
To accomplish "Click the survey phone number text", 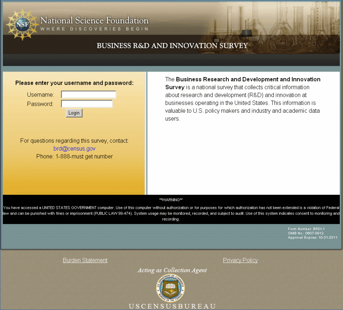I will point(74,156).
